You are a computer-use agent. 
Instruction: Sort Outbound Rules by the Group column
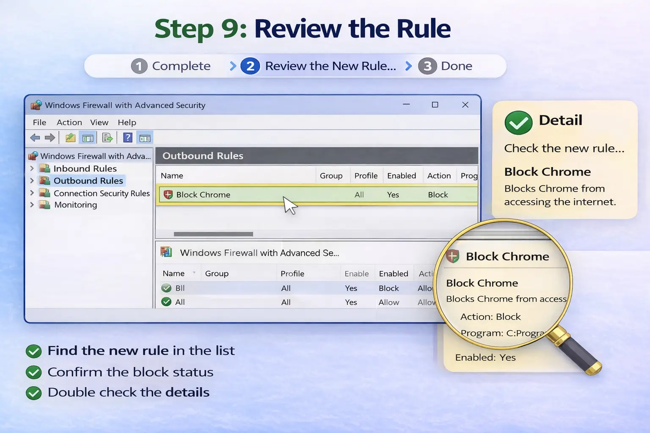pos(331,175)
